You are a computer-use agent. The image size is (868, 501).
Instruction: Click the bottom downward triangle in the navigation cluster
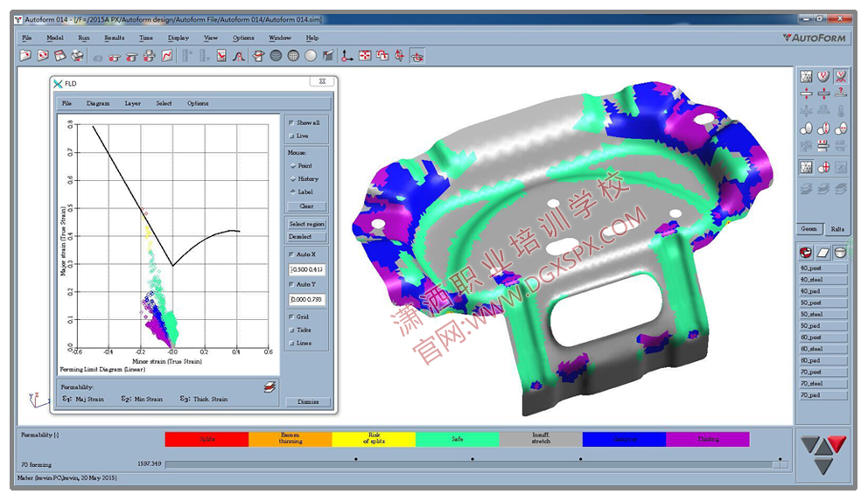pos(823,466)
